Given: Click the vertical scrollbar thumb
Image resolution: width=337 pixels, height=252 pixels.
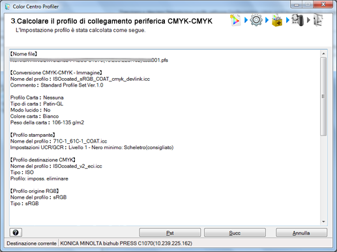Looking at the screenshot, I should 323,96.
